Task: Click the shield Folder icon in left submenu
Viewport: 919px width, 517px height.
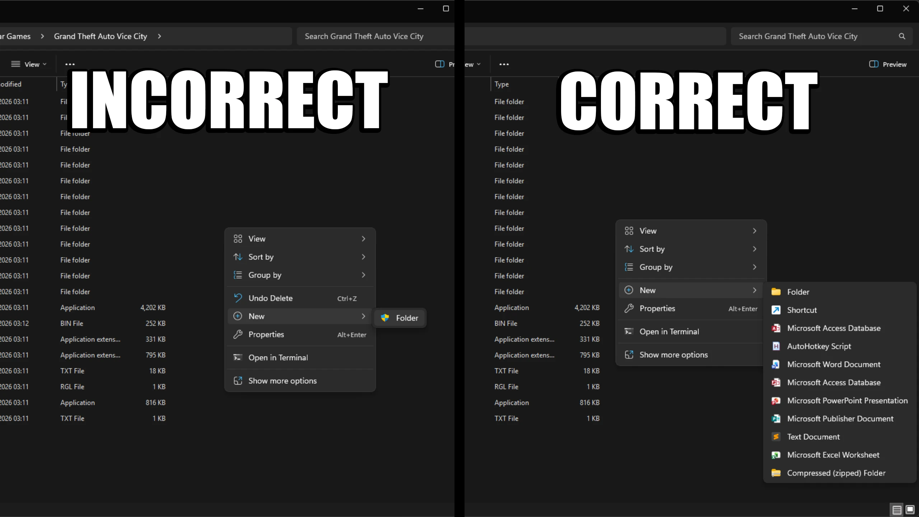Action: (x=385, y=318)
